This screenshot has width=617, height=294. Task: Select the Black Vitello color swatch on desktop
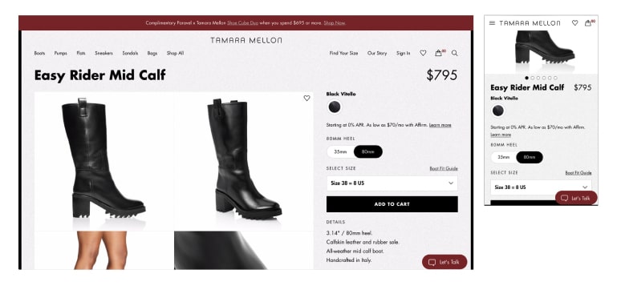[335, 107]
